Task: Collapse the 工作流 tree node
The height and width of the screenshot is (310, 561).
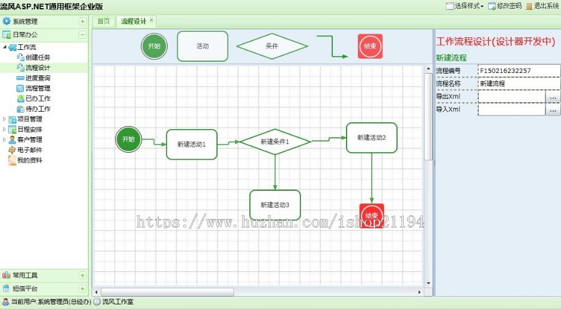Action: point(4,47)
